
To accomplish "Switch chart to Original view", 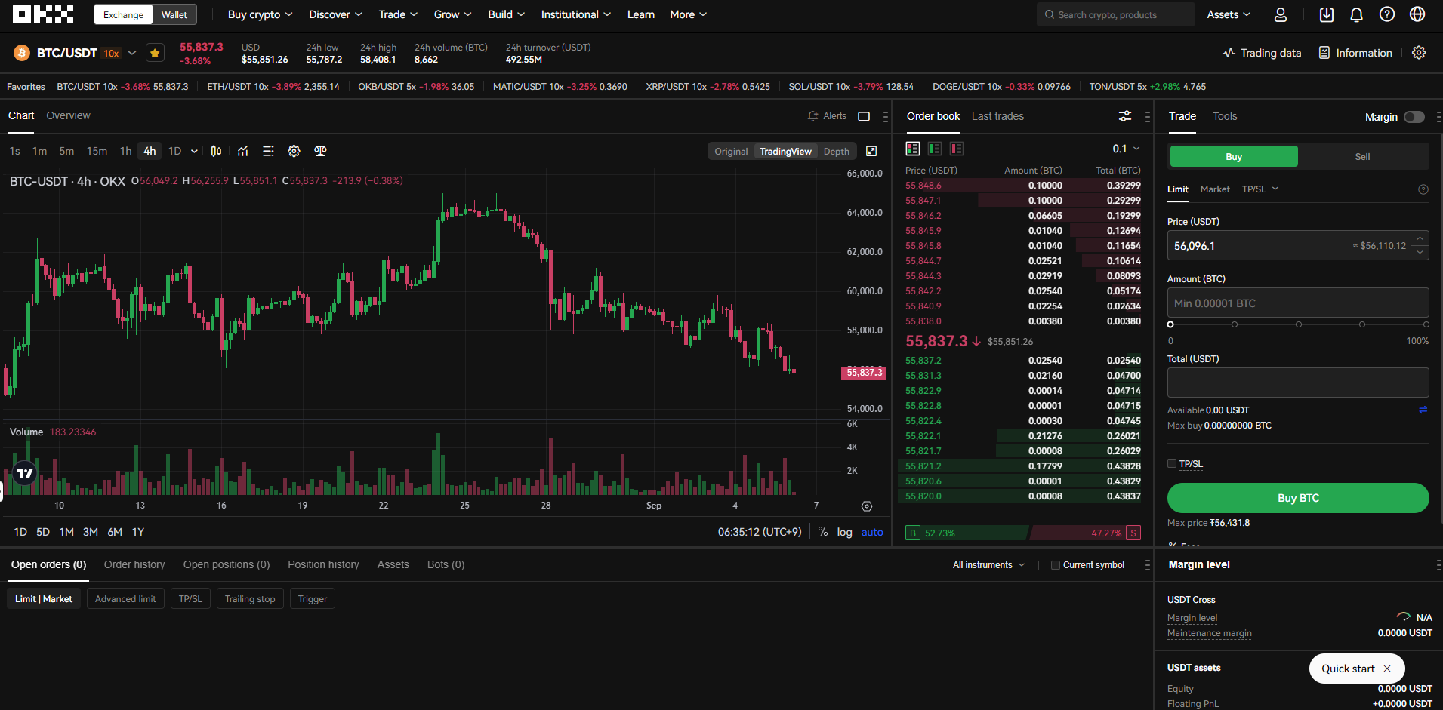I will [731, 152].
